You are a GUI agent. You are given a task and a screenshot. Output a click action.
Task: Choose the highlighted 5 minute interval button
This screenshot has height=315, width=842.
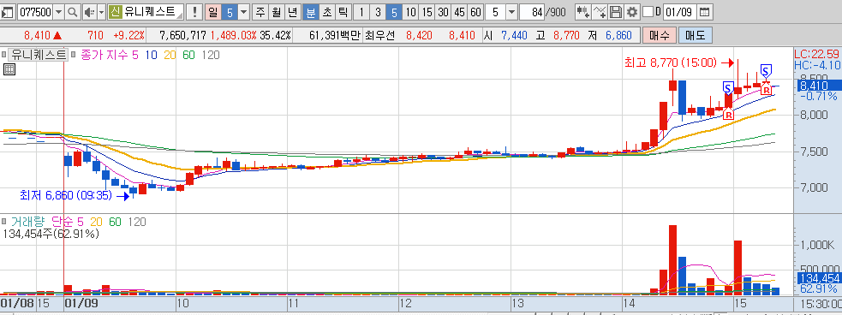pos(394,12)
